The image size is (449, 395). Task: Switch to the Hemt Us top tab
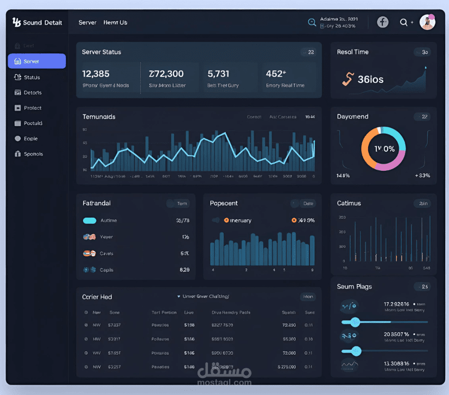pyautogui.click(x=115, y=22)
